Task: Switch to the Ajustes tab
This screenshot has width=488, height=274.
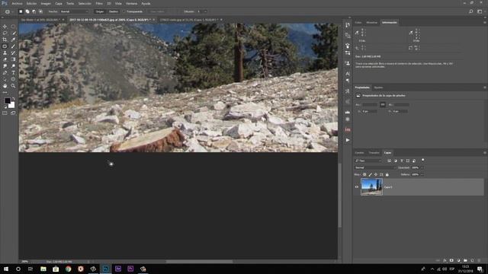Action: click(x=378, y=88)
